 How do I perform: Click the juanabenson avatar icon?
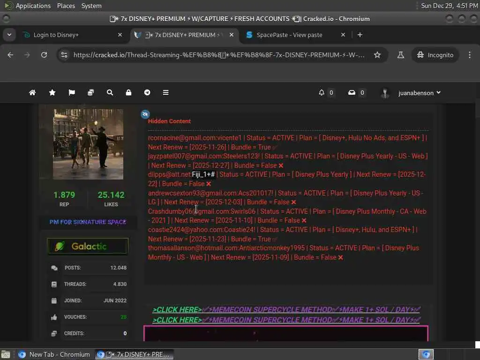tap(385, 93)
